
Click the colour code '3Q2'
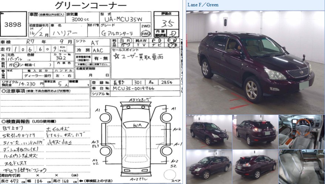(x=61, y=58)
